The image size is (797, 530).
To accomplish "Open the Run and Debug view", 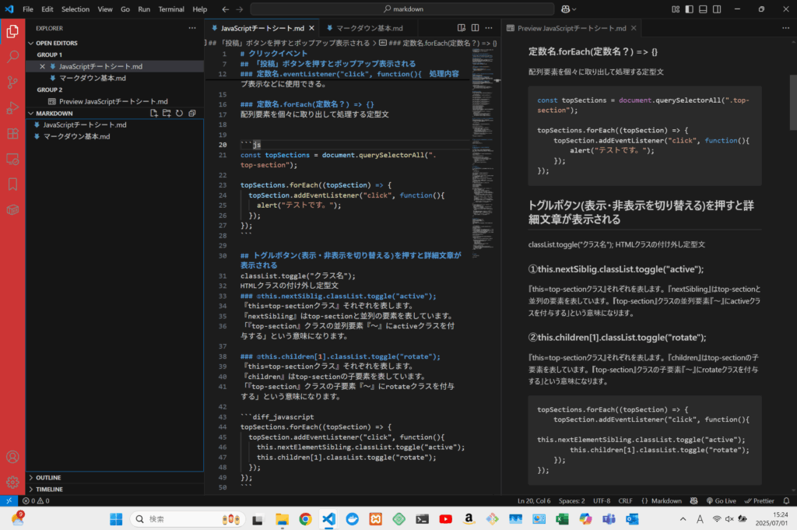I will pyautogui.click(x=12, y=107).
